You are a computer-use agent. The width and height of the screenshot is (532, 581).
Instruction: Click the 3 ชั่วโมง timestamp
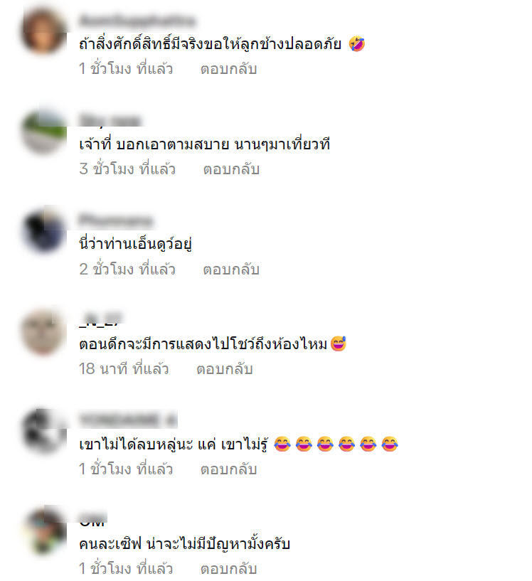pos(127,169)
